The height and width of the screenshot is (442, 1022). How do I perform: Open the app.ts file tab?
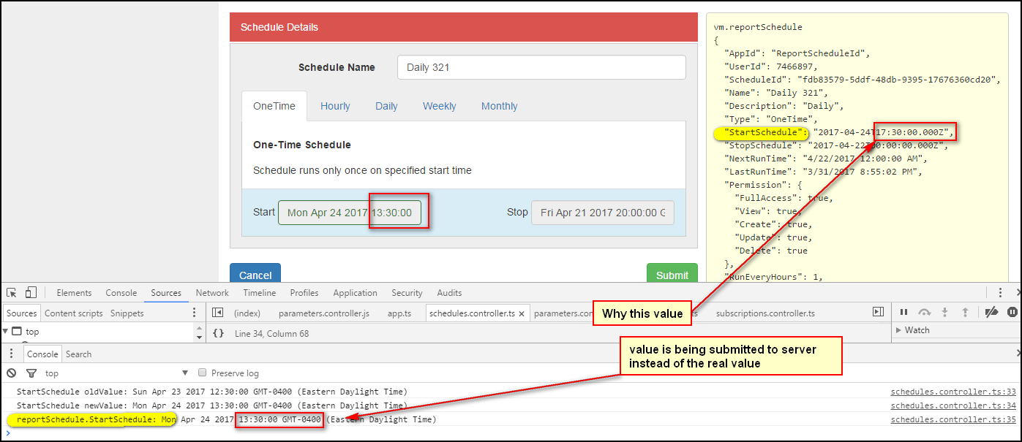(399, 313)
